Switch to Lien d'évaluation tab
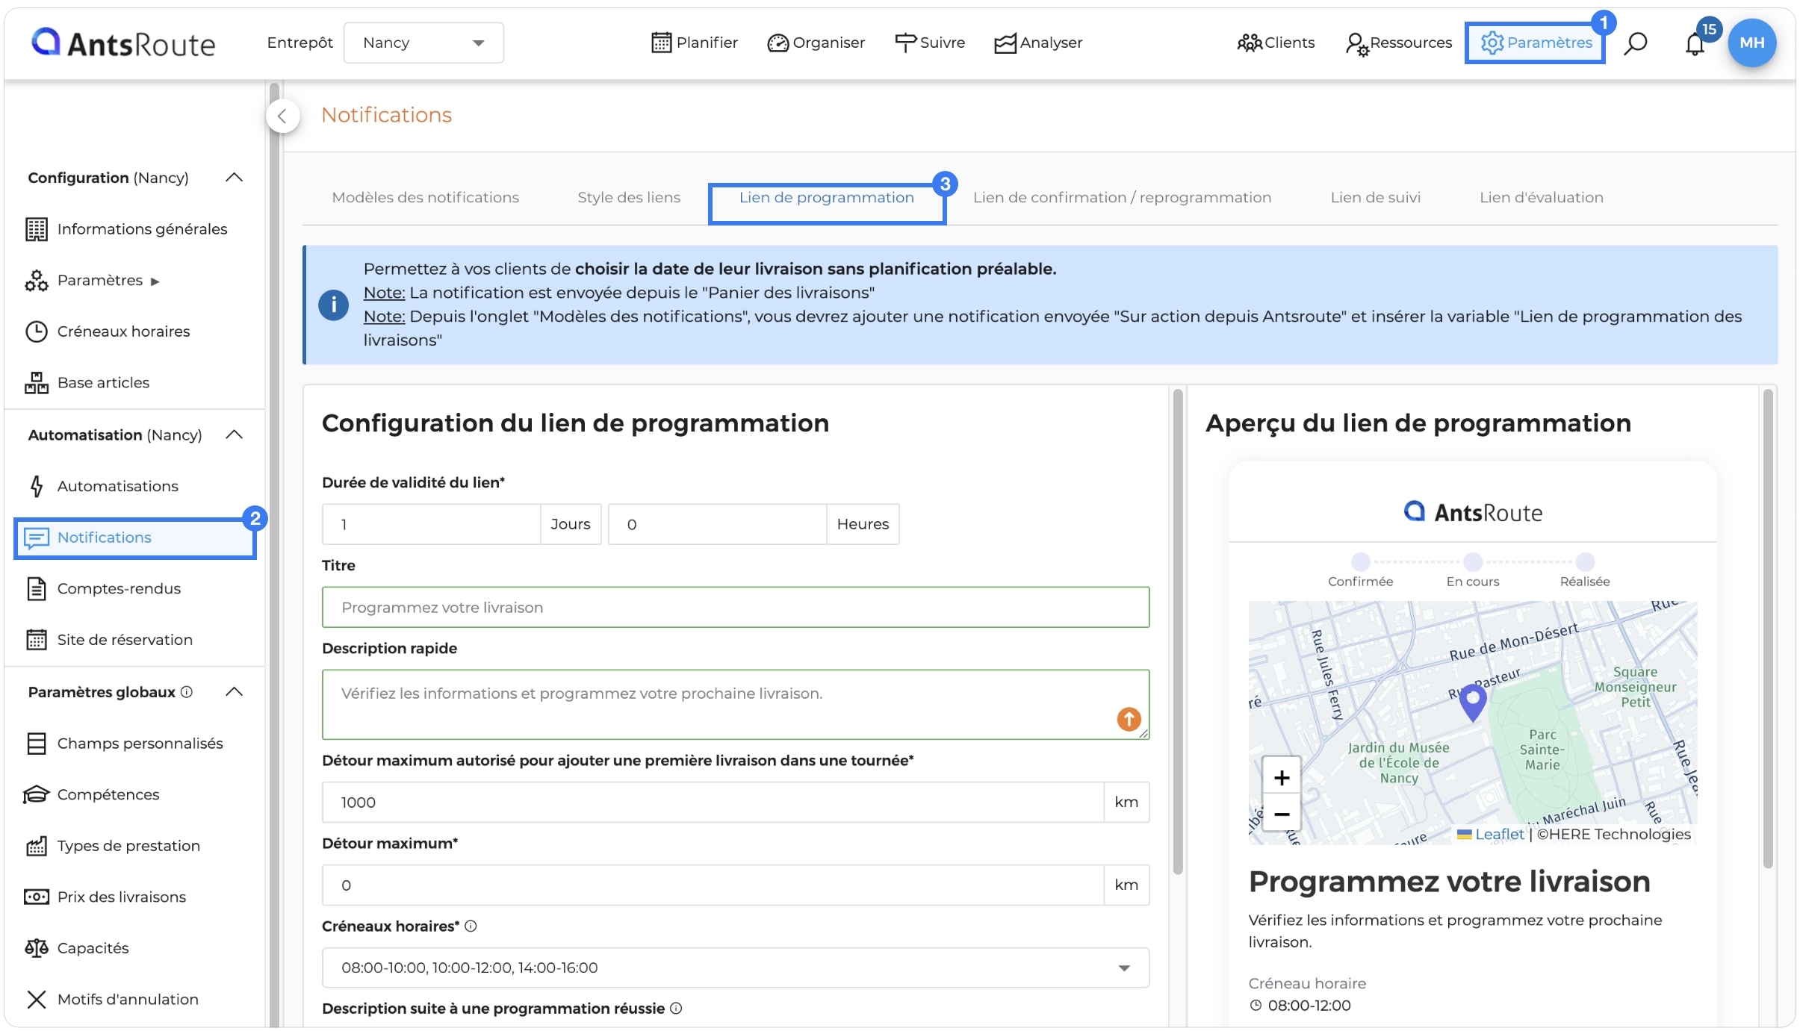The image size is (1800, 1031). [x=1541, y=198]
